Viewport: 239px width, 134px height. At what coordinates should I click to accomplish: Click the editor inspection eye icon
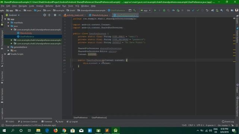[x=234, y=18]
